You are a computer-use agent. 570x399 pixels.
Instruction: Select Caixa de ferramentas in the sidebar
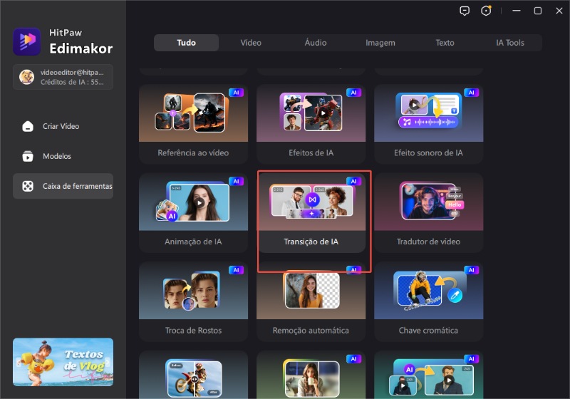63,186
